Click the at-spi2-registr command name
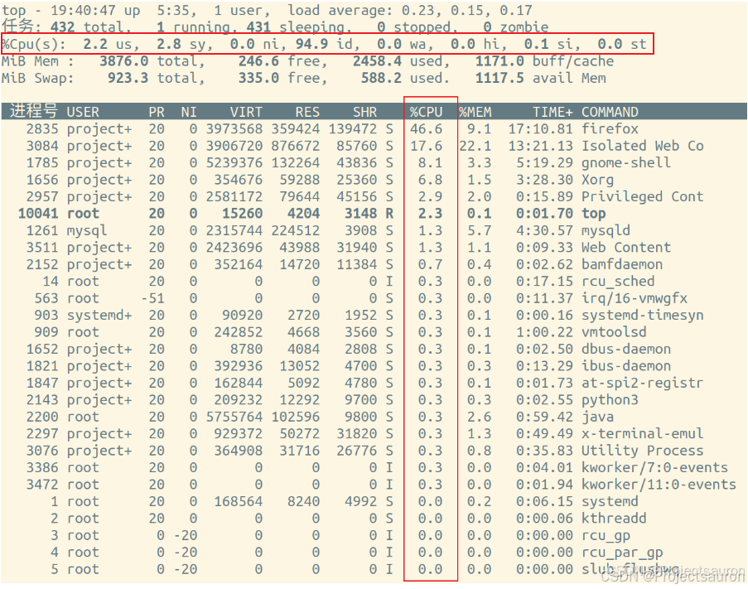Viewport: 748px width, 589px height. tap(643, 383)
